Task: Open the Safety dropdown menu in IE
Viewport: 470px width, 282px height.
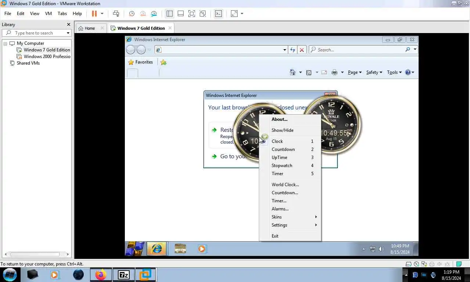Action: tap(374, 72)
